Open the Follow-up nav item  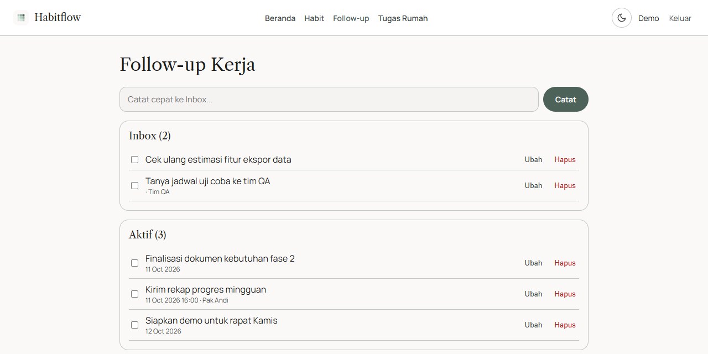[x=351, y=18]
